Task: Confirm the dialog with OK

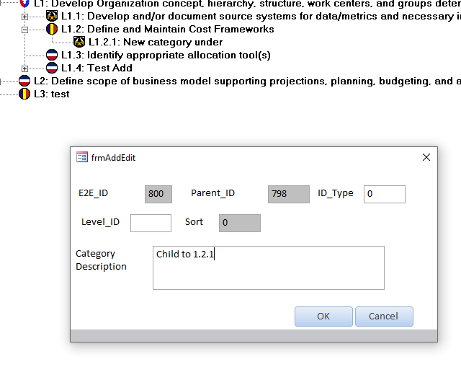Action: [323, 317]
